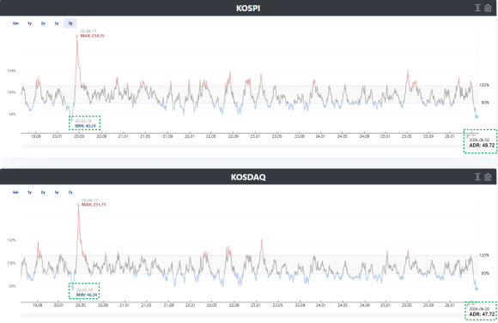Click the KOSDAQ latest data point dot

[x=477, y=289]
